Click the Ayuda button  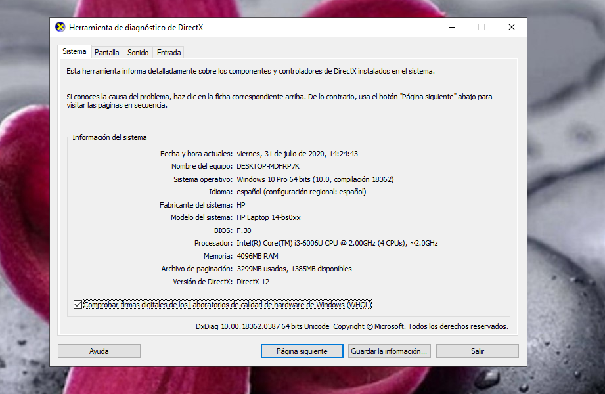click(99, 351)
